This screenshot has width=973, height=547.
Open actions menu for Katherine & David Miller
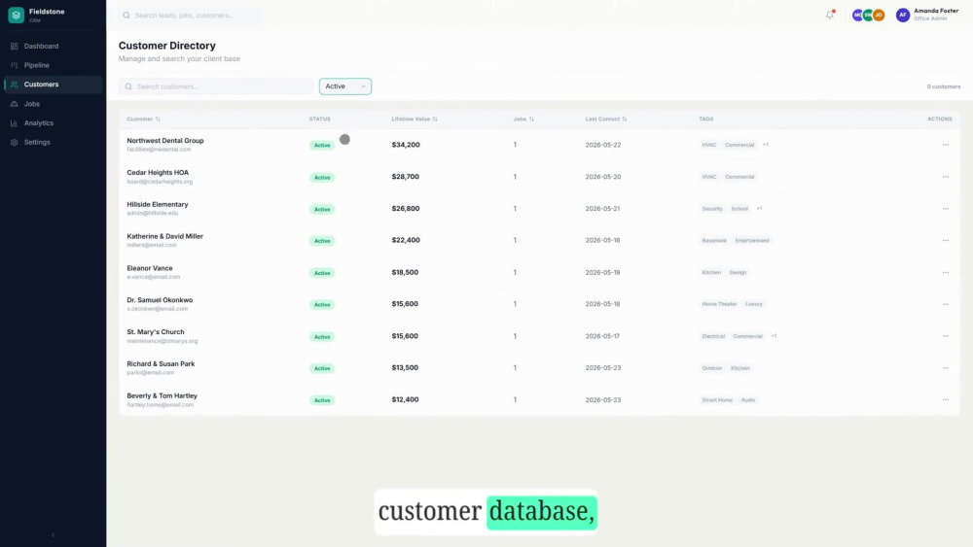[x=946, y=240]
